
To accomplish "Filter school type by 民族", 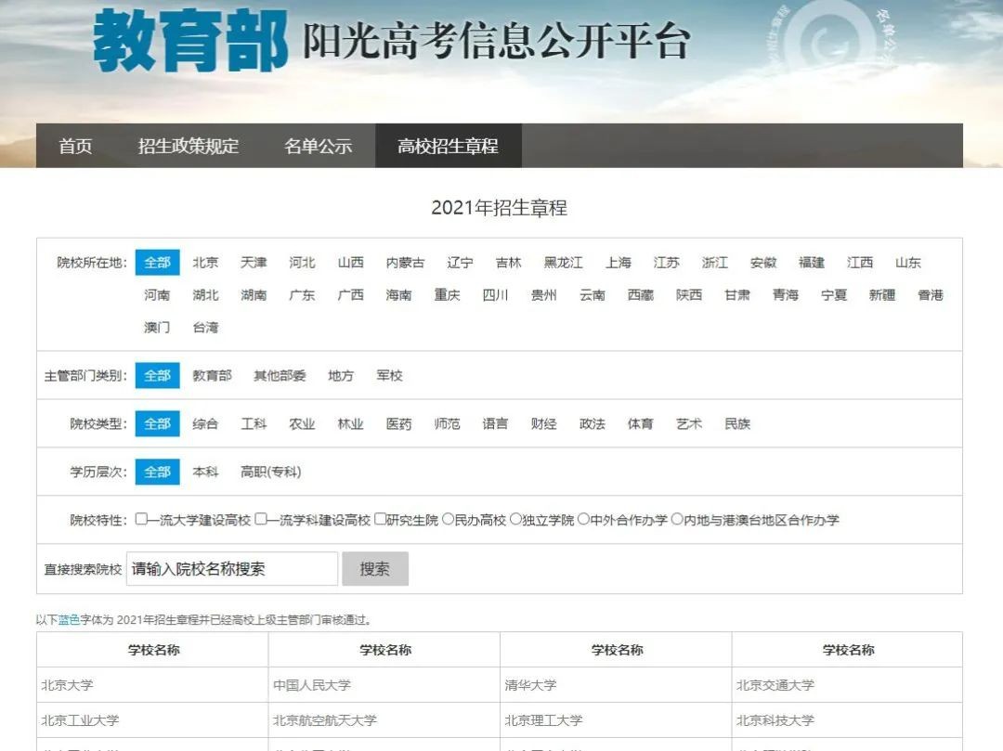I will 736,423.
